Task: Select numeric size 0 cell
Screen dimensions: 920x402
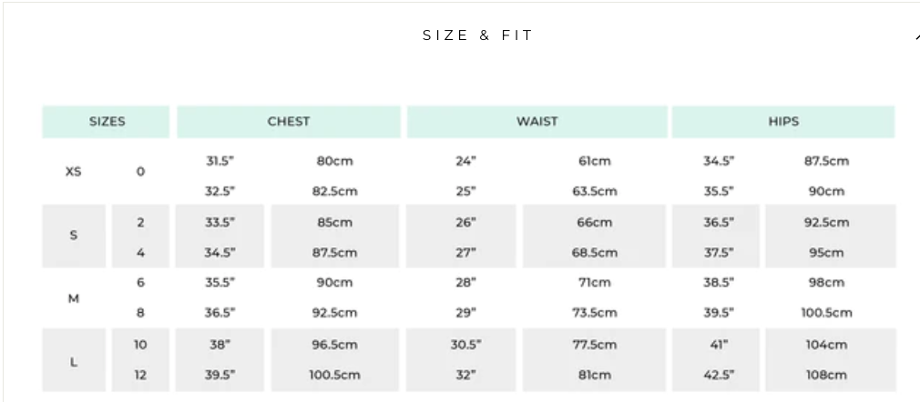Action: [140, 171]
